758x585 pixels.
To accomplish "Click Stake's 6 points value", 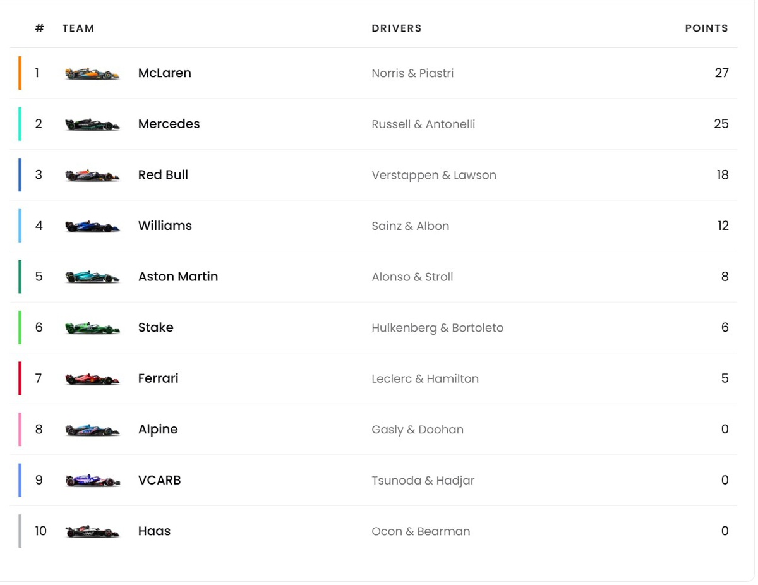I will pos(725,327).
